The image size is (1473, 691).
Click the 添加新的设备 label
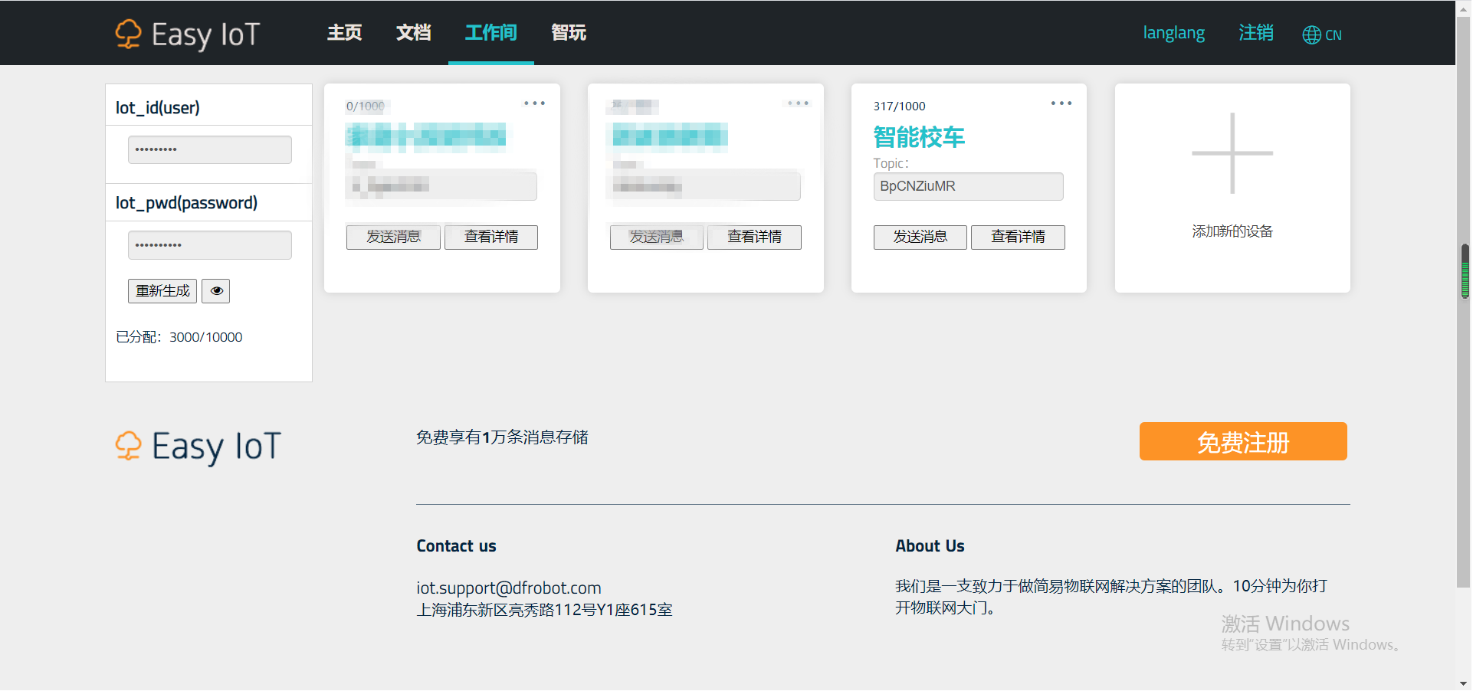1232,231
